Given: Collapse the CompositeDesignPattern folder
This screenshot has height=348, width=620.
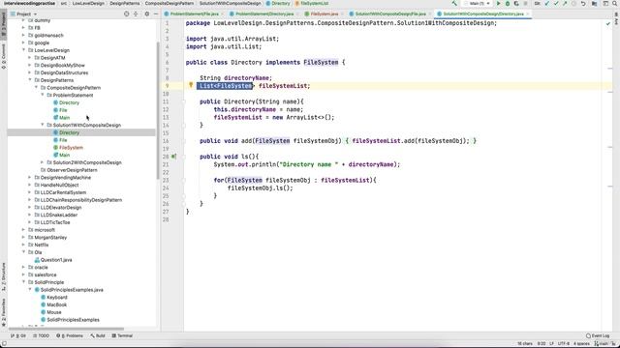Looking at the screenshot, I should pos(37,88).
